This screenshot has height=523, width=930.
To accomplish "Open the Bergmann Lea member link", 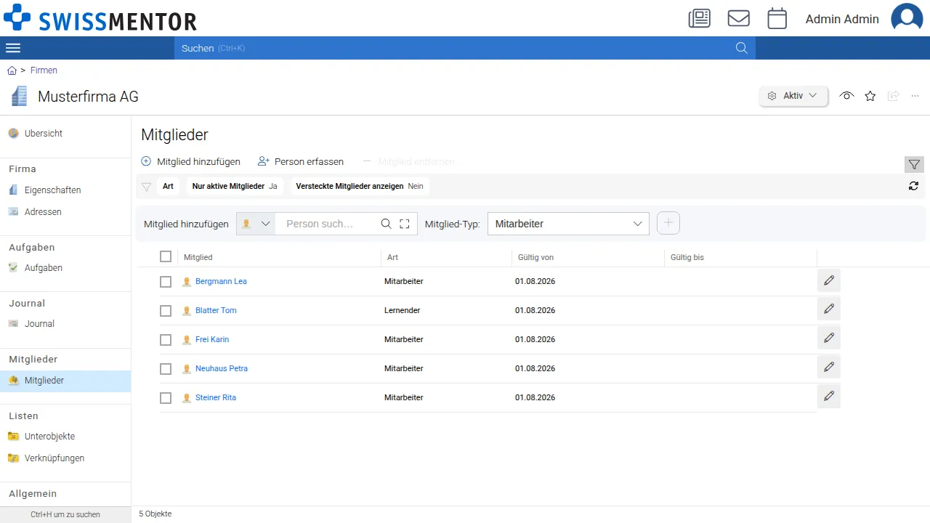I will coord(221,281).
